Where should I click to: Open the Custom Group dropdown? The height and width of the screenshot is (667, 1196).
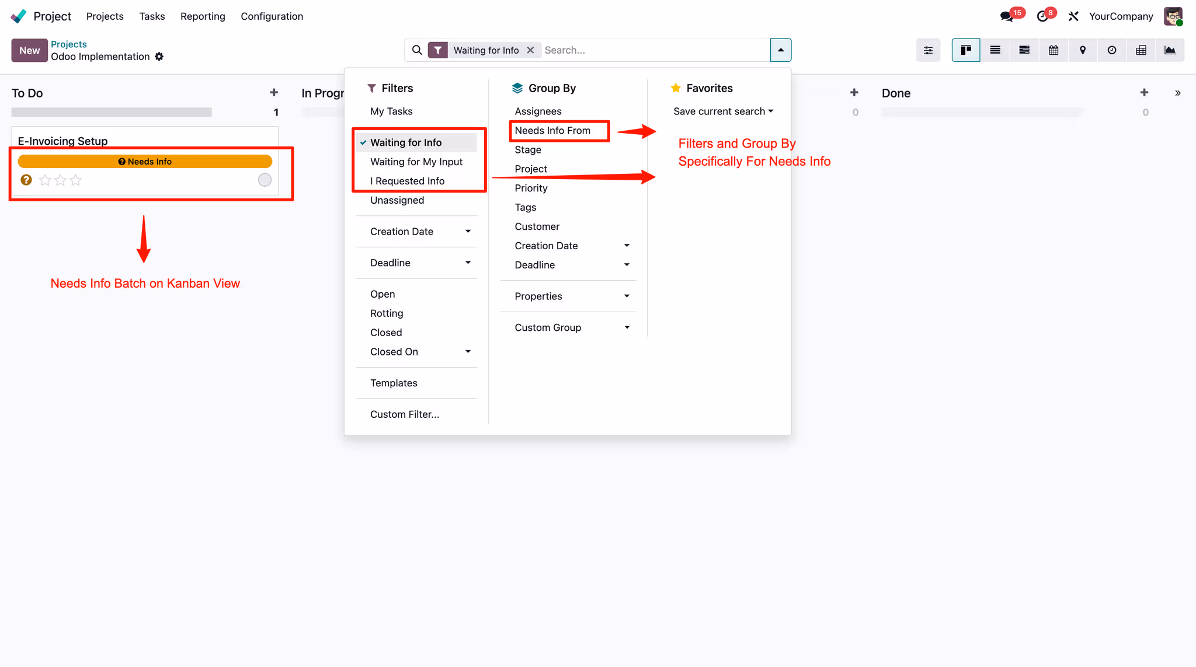[x=568, y=328]
